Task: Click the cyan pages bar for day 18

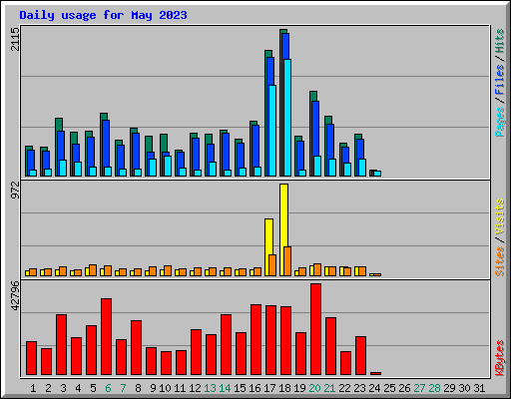Action: pos(287,118)
